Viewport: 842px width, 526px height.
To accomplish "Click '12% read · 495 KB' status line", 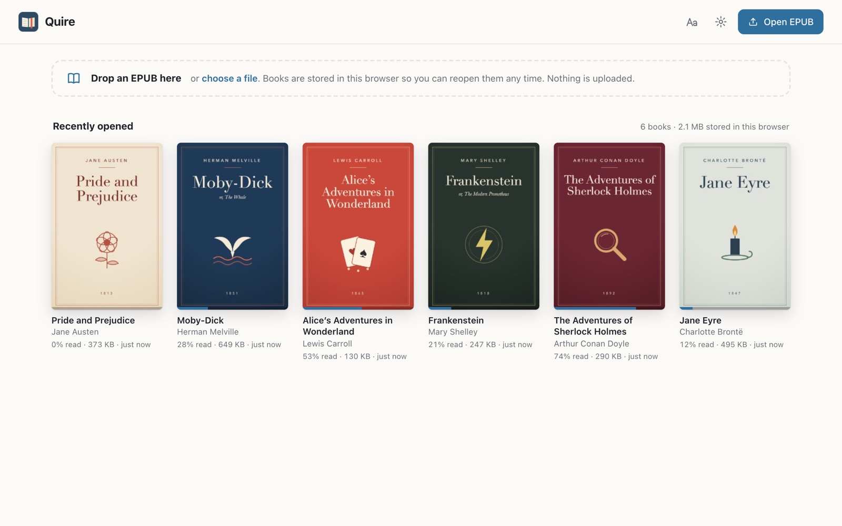I will tap(731, 345).
